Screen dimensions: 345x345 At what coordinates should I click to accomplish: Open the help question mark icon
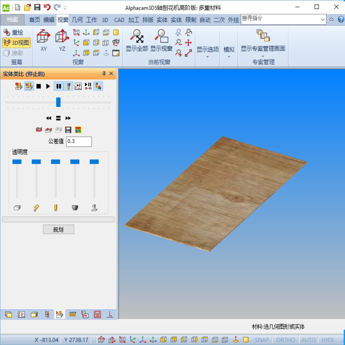tap(341, 19)
